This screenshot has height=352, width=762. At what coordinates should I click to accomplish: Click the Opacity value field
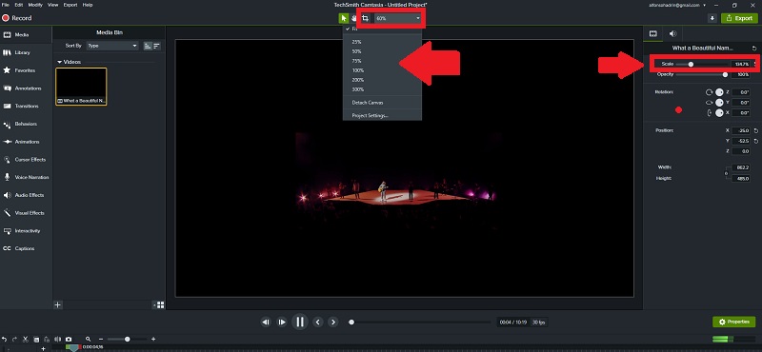point(742,75)
